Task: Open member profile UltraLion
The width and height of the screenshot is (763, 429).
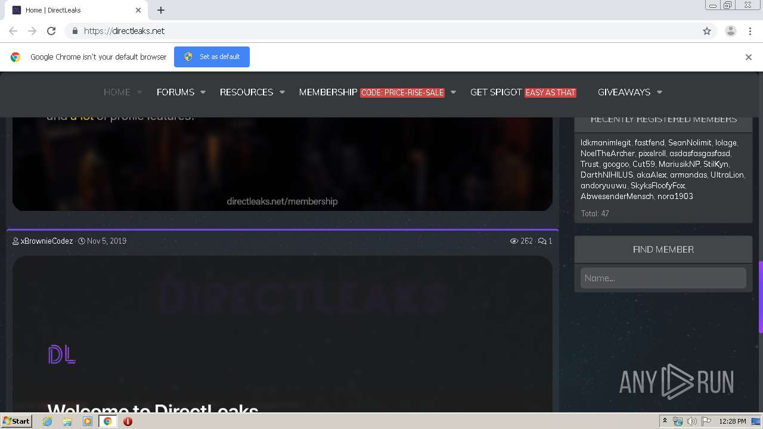Action: (727, 175)
